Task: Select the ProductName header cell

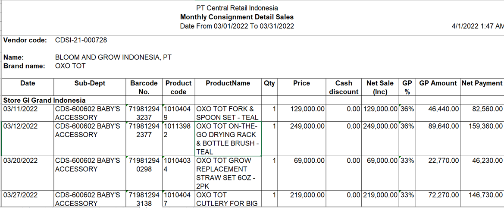Action: [228, 87]
